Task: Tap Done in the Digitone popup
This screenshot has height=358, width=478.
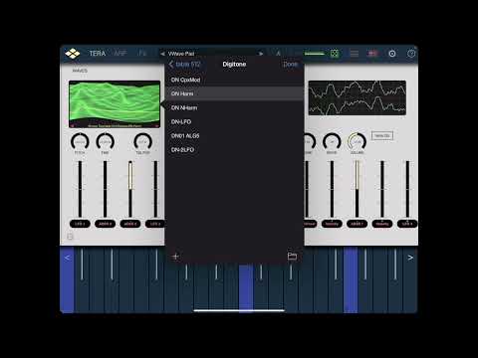Action: click(290, 65)
